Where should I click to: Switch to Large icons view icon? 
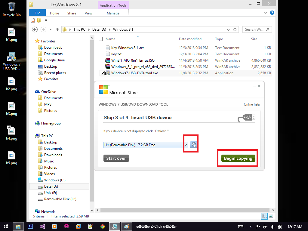pyautogui.click(x=271, y=216)
